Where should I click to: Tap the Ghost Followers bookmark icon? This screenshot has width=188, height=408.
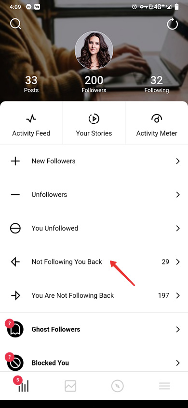coord(15,329)
